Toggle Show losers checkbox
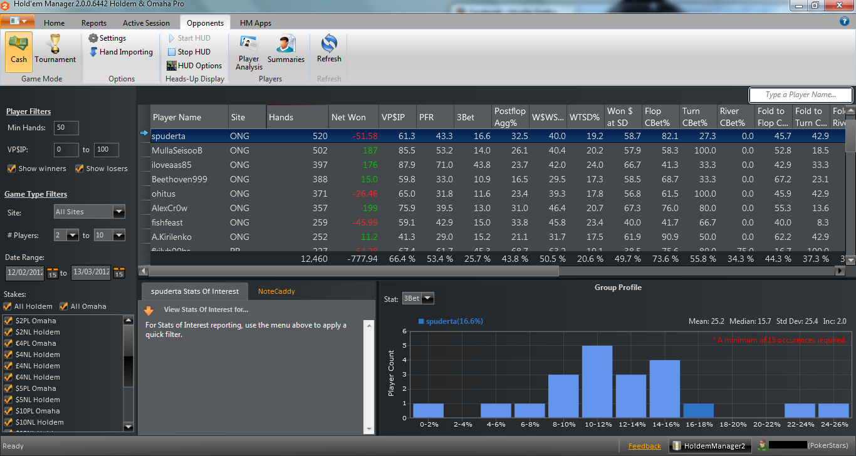The image size is (856, 456). click(x=79, y=168)
